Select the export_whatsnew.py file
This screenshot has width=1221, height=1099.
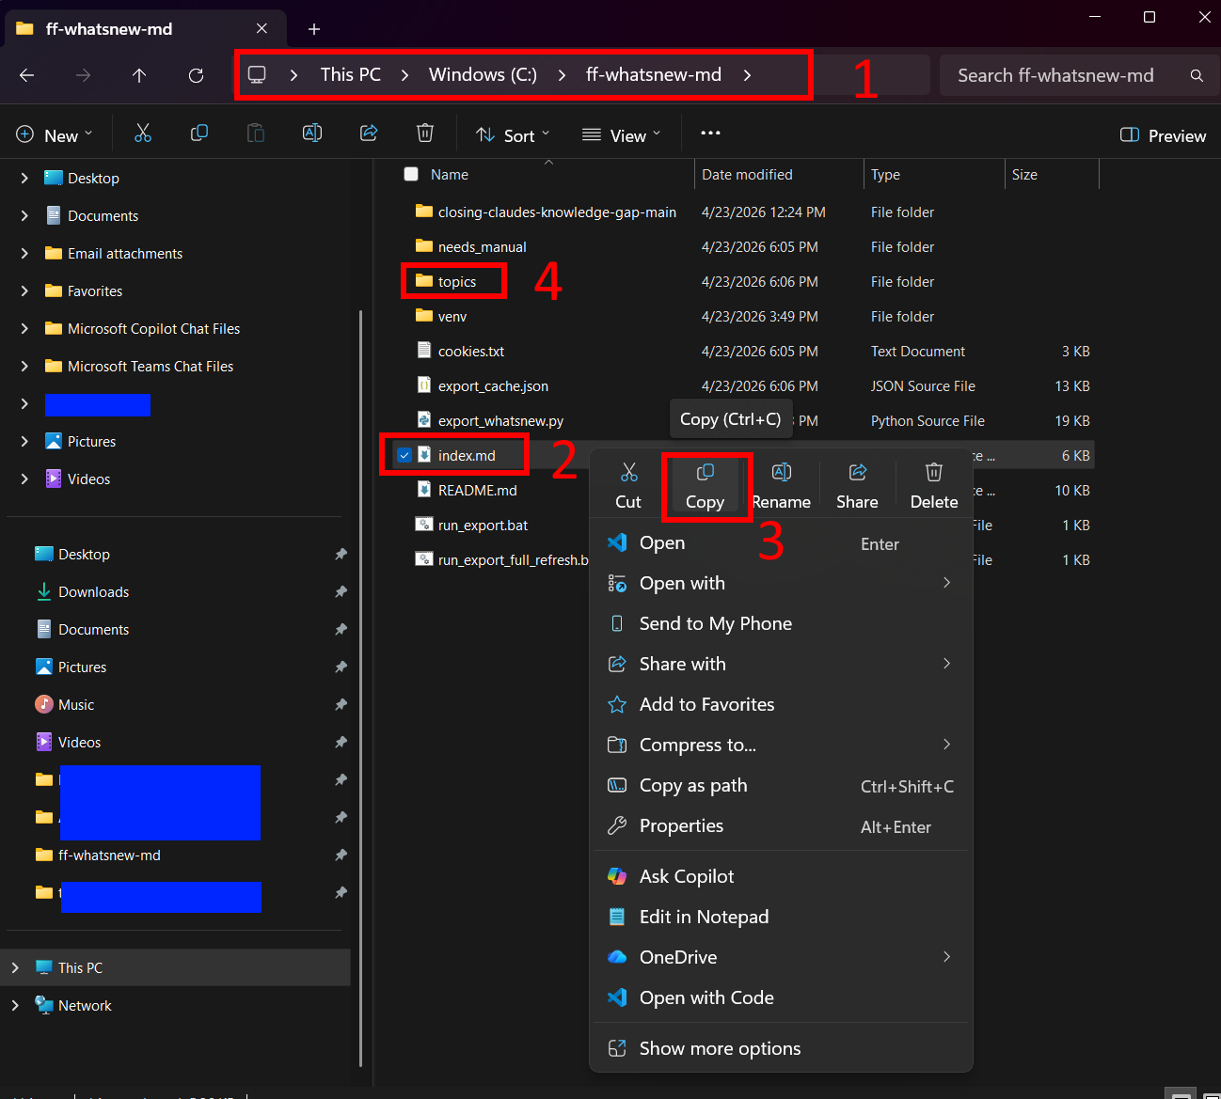click(x=500, y=421)
